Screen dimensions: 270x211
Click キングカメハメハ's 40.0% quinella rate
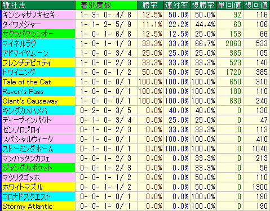pyautogui.click(x=179, y=110)
